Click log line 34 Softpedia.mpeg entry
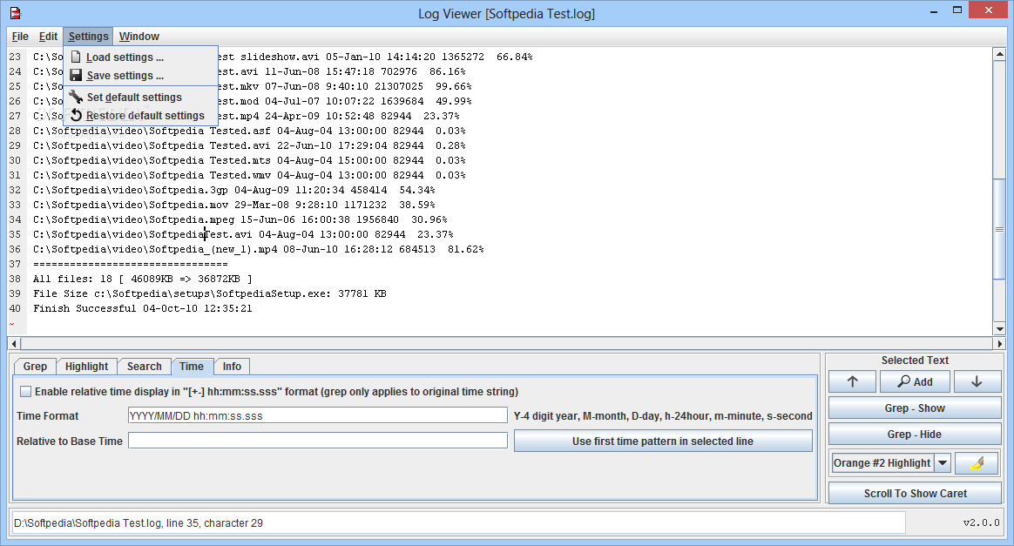The width and height of the screenshot is (1014, 546). click(x=240, y=219)
